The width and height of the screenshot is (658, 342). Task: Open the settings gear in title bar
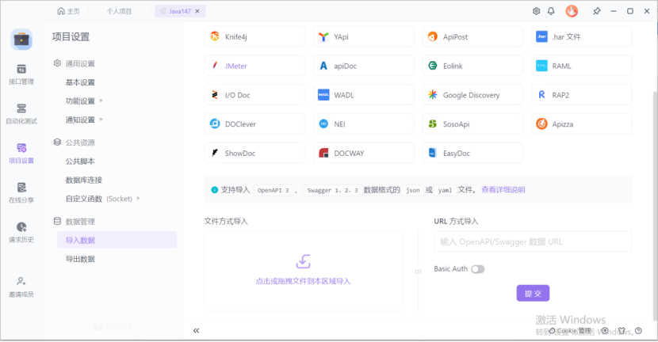coord(536,11)
